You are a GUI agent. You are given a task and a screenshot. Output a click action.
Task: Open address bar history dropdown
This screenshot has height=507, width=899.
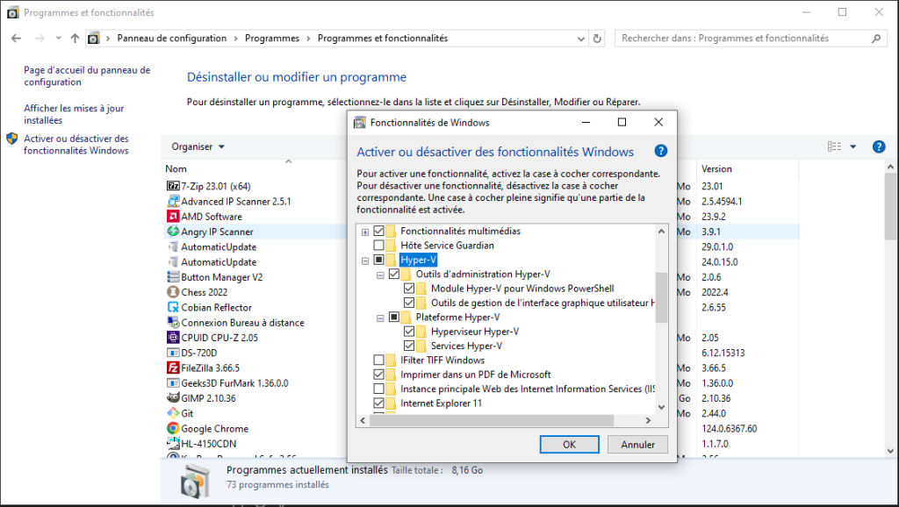point(581,39)
